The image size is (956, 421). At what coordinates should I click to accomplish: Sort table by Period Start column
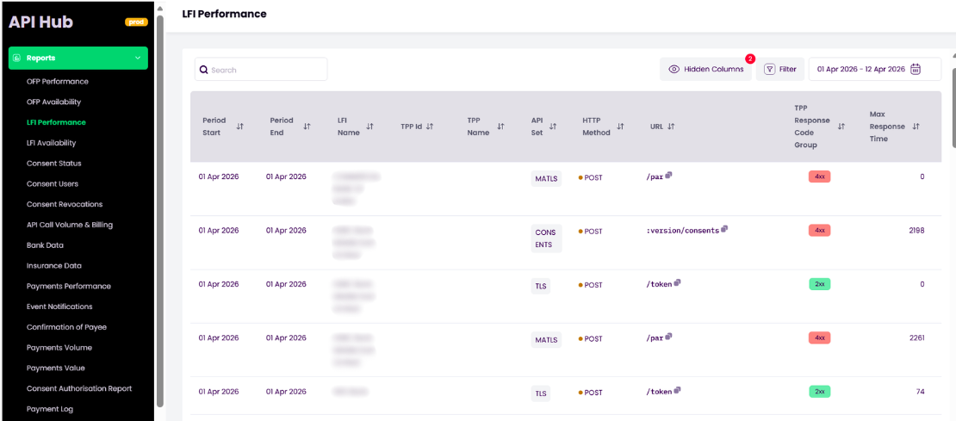click(x=239, y=127)
